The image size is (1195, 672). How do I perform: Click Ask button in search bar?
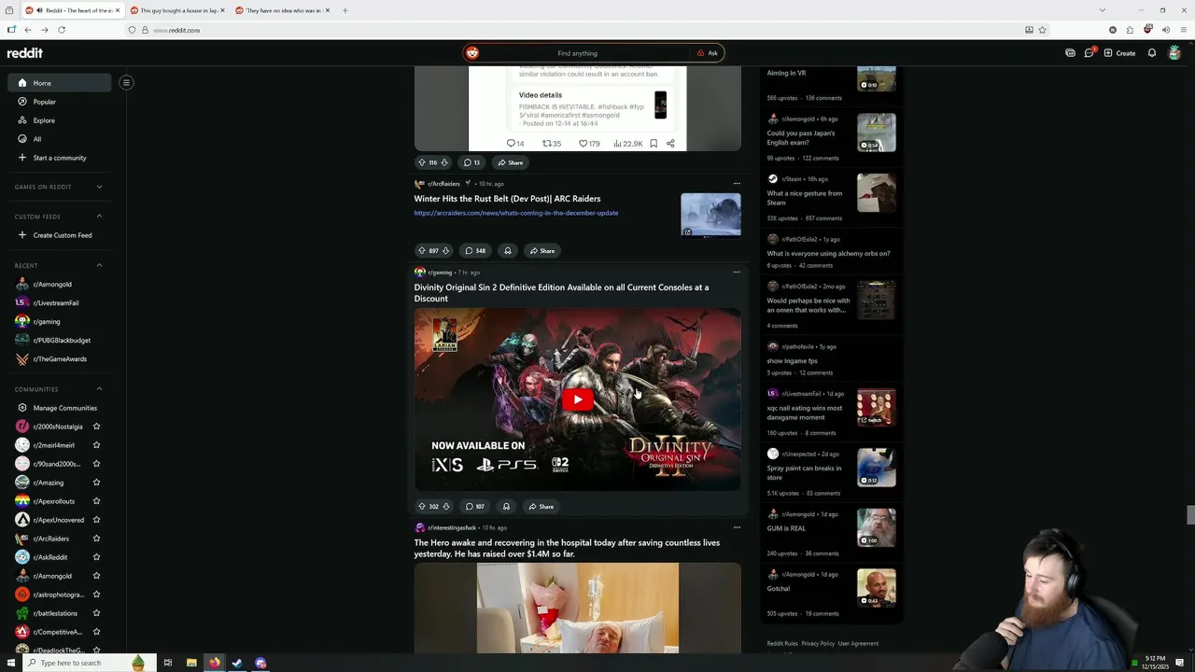click(x=707, y=53)
